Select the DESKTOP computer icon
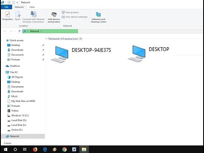 [x=136, y=54]
